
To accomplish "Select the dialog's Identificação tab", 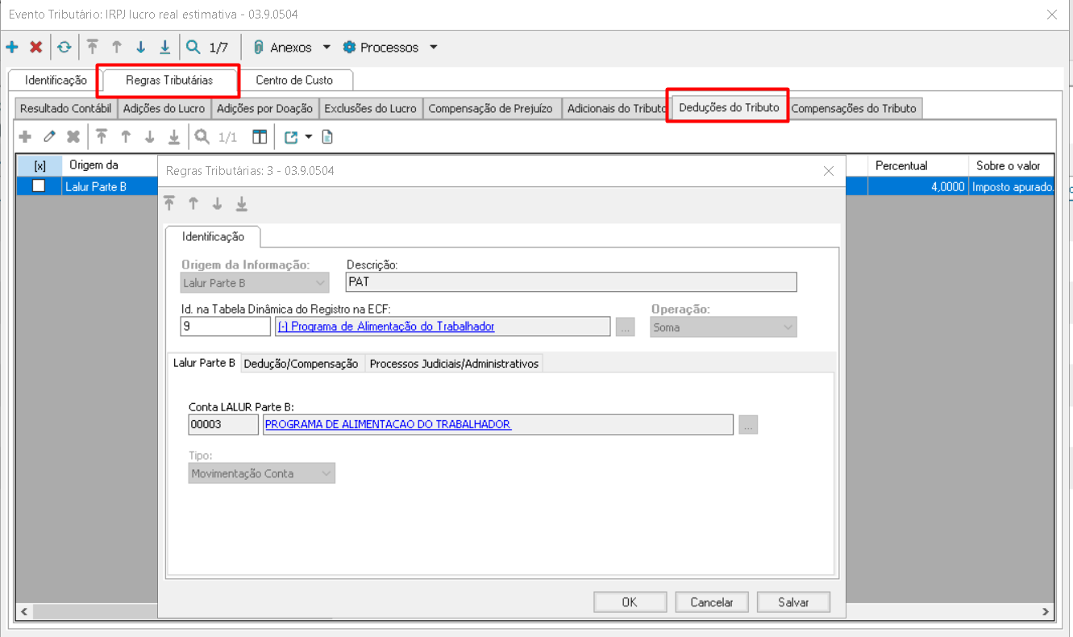I will (x=213, y=236).
